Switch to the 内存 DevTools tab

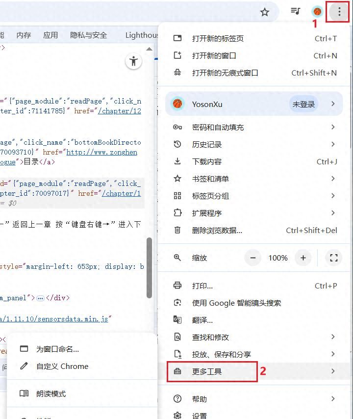point(24,35)
